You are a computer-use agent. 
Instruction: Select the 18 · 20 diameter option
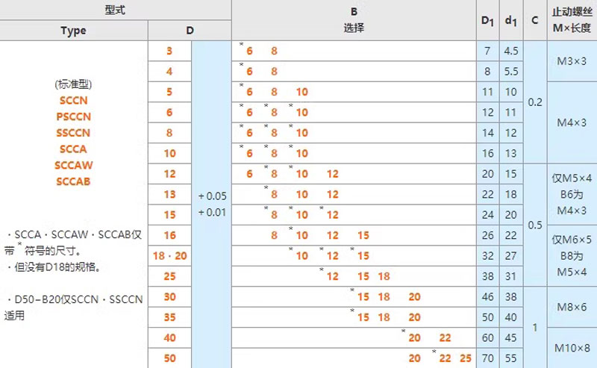(169, 255)
